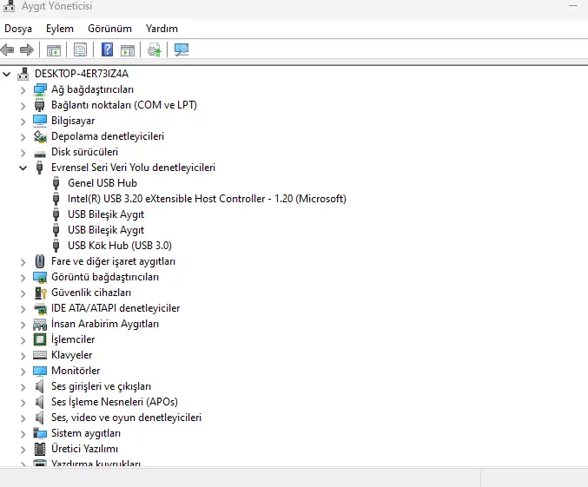The height and width of the screenshot is (487, 588).
Task: Click the Güvenlik cihazları key icon
Action: 40,293
